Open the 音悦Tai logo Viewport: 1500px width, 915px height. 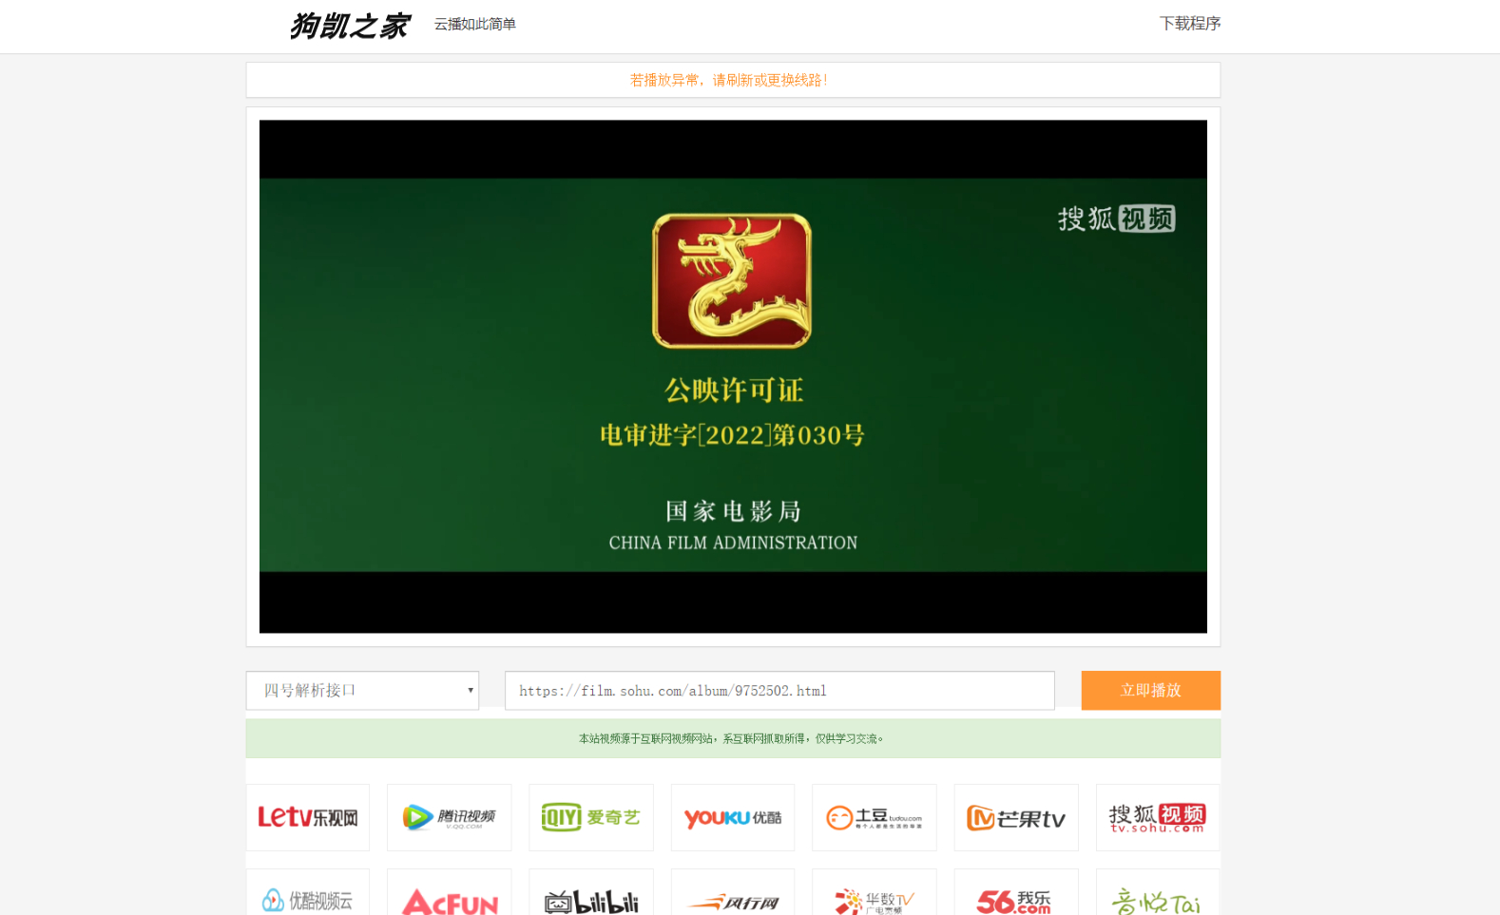(x=1158, y=893)
